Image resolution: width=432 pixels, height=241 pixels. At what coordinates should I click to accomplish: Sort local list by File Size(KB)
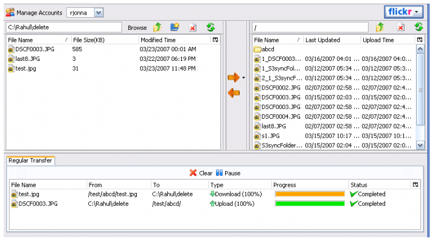(105, 40)
